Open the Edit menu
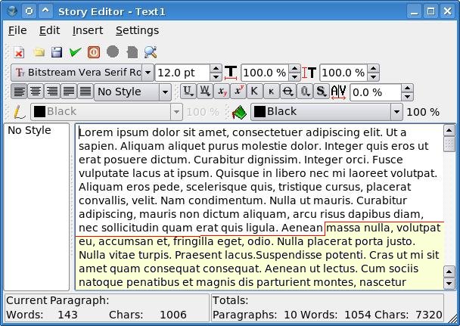The width and height of the screenshot is (460, 326). [50, 30]
